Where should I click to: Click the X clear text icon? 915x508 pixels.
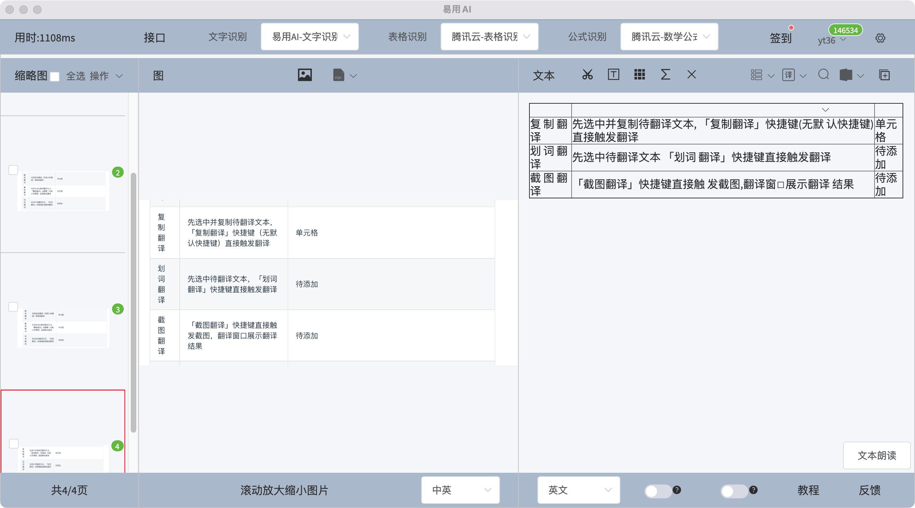(x=691, y=75)
